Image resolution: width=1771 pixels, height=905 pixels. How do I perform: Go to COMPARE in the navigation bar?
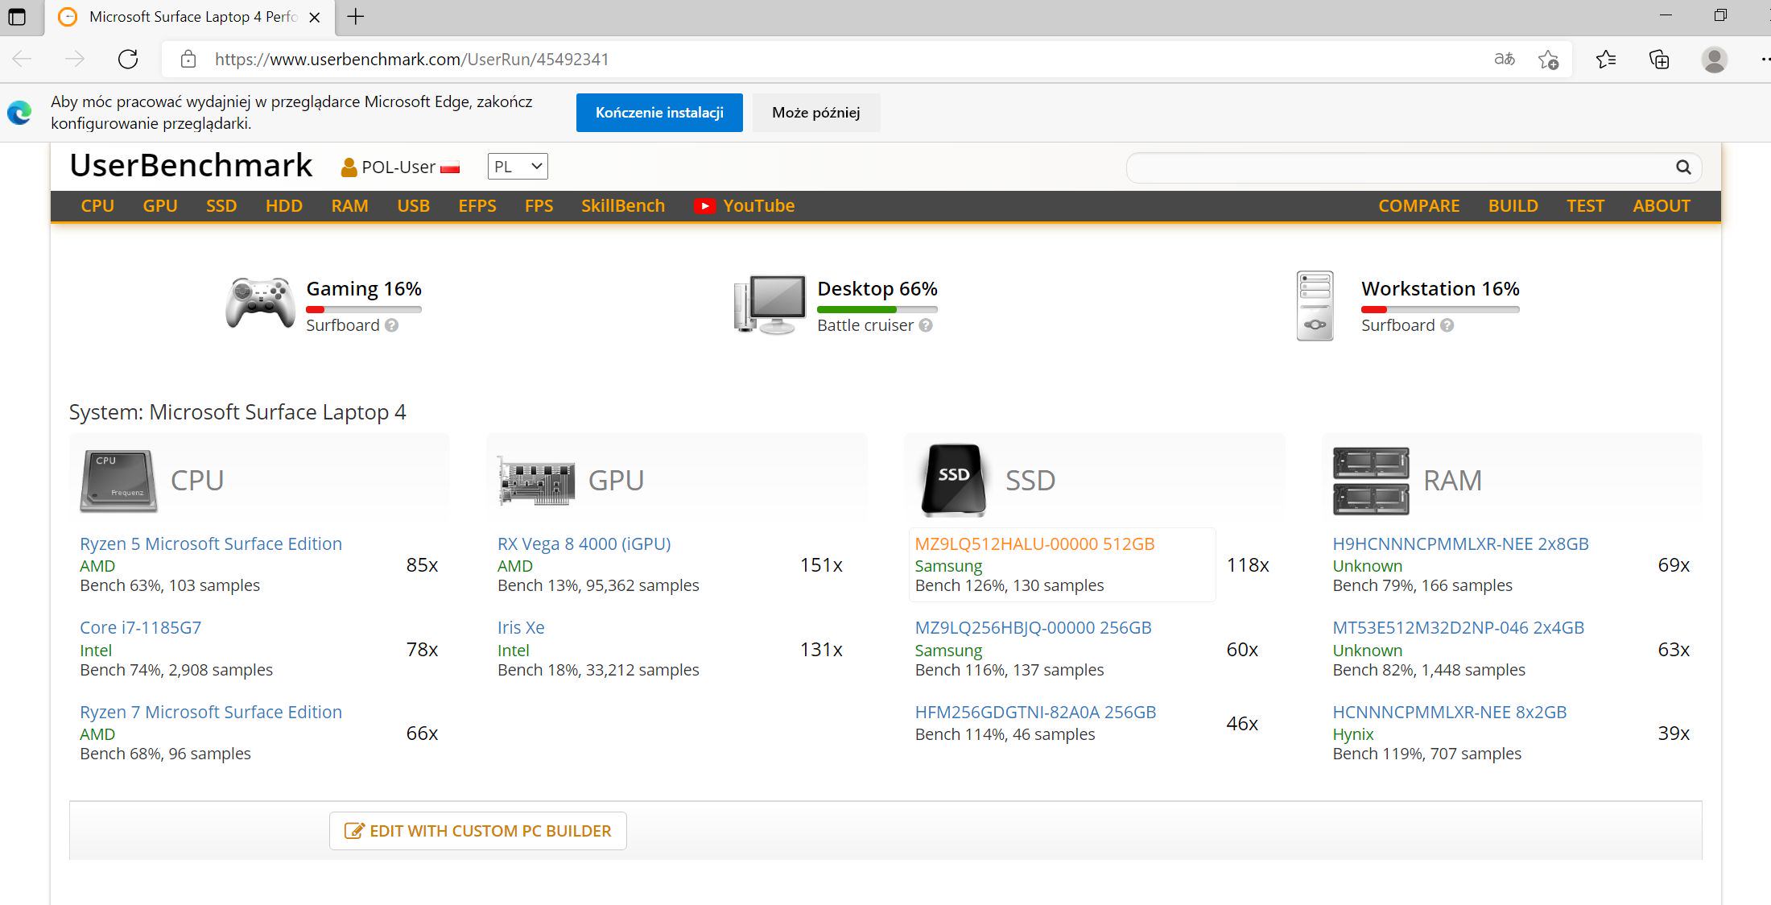click(x=1418, y=206)
